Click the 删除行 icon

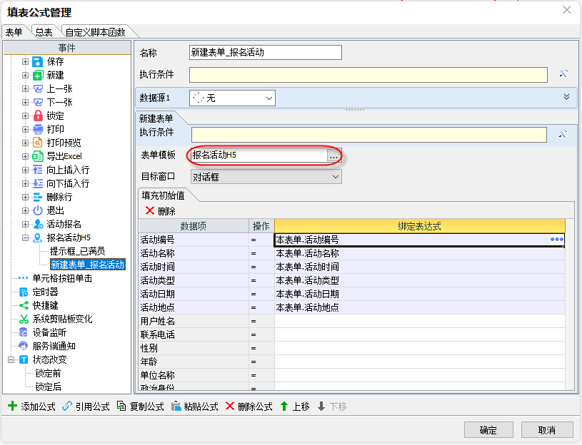(x=37, y=197)
